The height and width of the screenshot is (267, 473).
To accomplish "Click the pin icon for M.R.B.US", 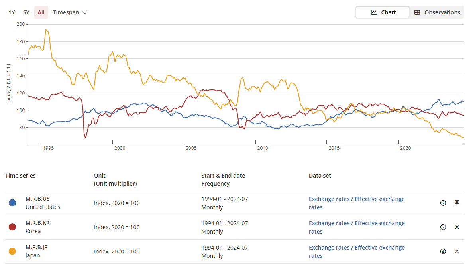I will (x=457, y=203).
